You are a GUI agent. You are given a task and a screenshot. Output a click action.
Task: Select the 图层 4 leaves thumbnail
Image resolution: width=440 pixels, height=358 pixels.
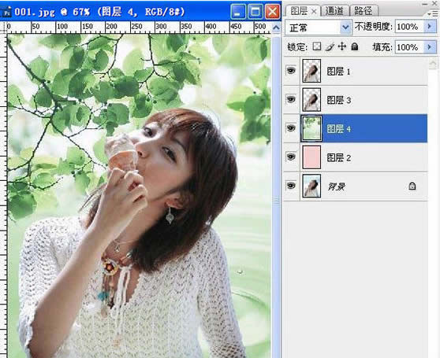pos(311,128)
